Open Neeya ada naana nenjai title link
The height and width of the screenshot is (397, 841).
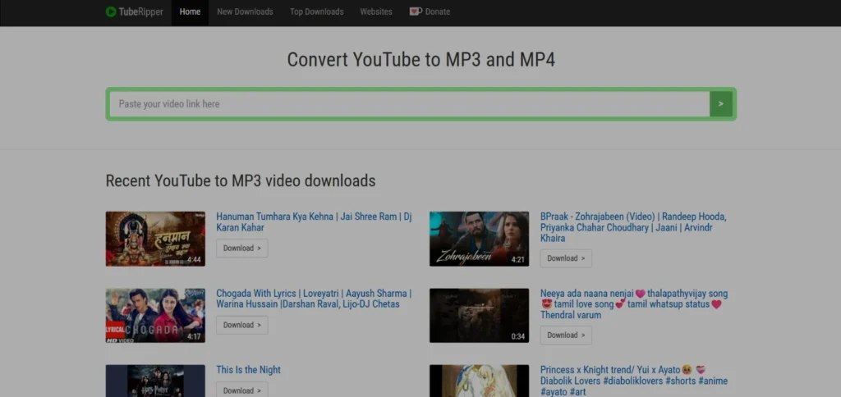[634, 303]
